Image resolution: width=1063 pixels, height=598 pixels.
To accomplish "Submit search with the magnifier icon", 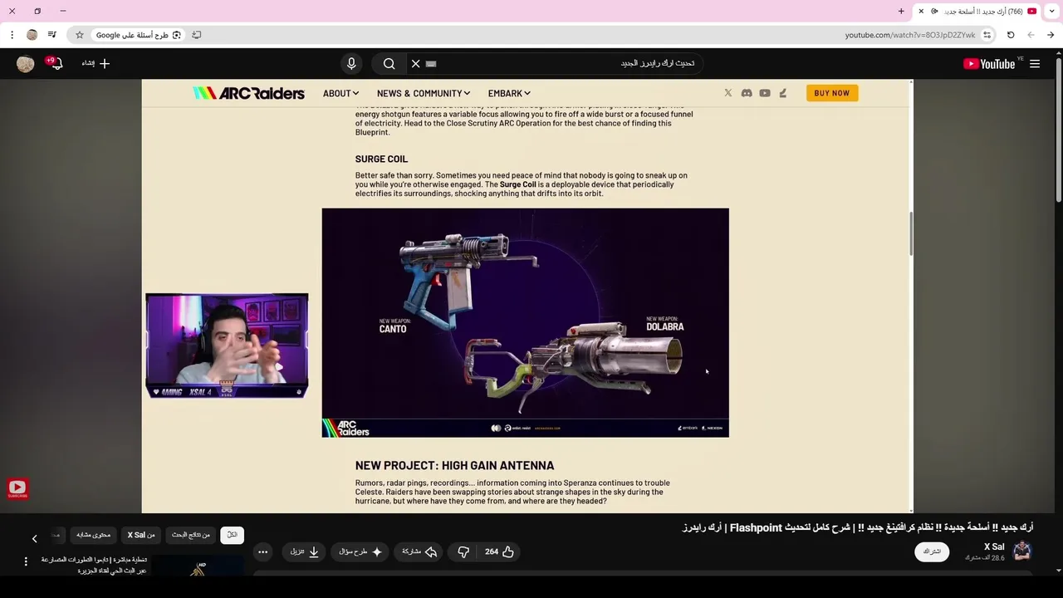I will tap(389, 64).
